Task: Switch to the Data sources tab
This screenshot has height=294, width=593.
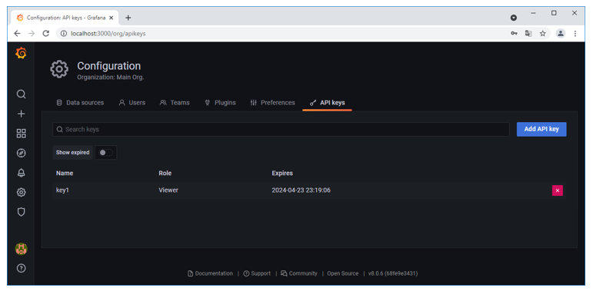Action: [80, 103]
